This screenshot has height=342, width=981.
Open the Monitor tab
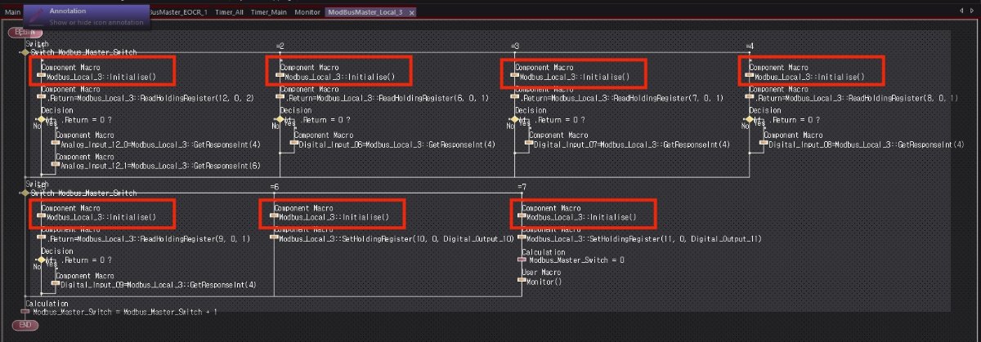click(307, 13)
